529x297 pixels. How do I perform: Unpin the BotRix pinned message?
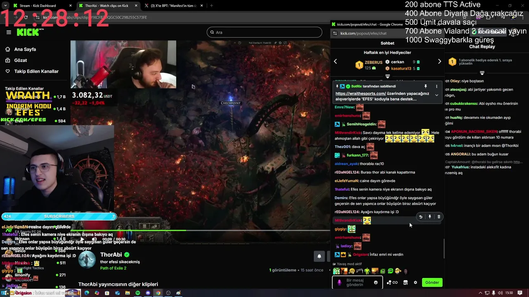425,86
